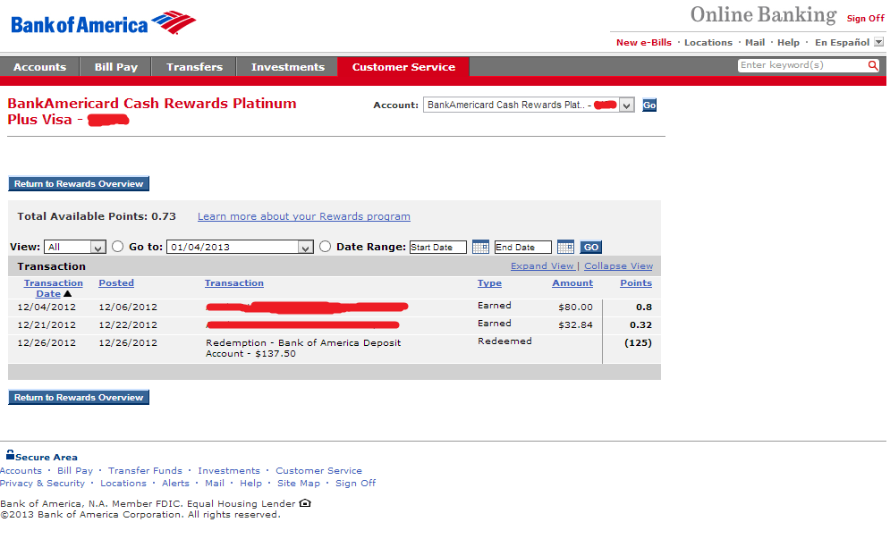Open the footer Transfer Funds link
Viewport: 890px width, 539px height.
145,470
